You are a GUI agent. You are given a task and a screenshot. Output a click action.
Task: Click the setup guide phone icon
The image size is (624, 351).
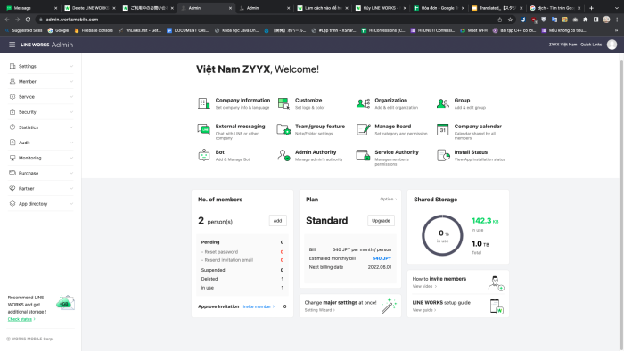497,306
